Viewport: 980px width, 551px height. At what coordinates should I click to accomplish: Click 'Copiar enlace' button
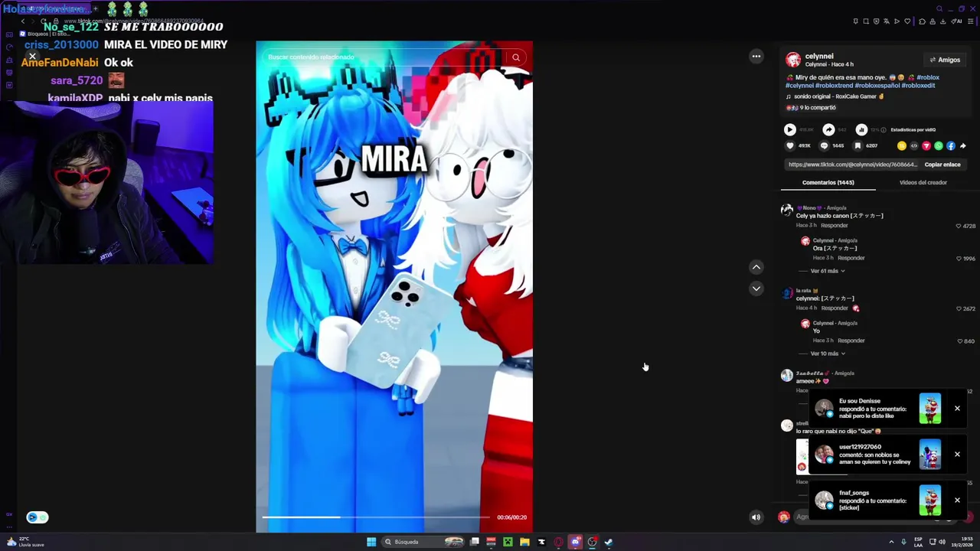(x=942, y=165)
